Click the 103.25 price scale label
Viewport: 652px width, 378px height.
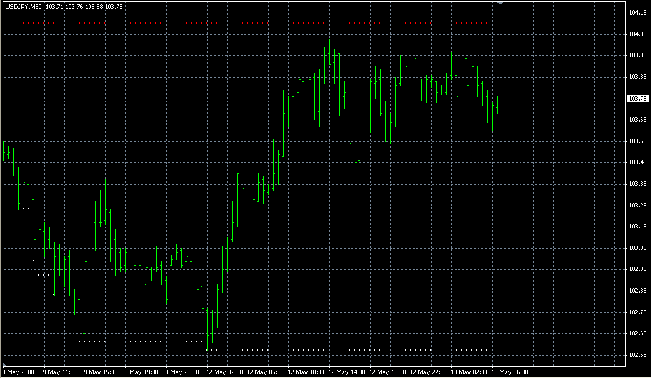click(637, 205)
